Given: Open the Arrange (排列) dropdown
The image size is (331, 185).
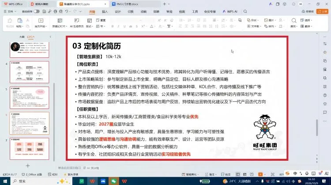Looking at the screenshot, I should pyautogui.click(x=270, y=26).
